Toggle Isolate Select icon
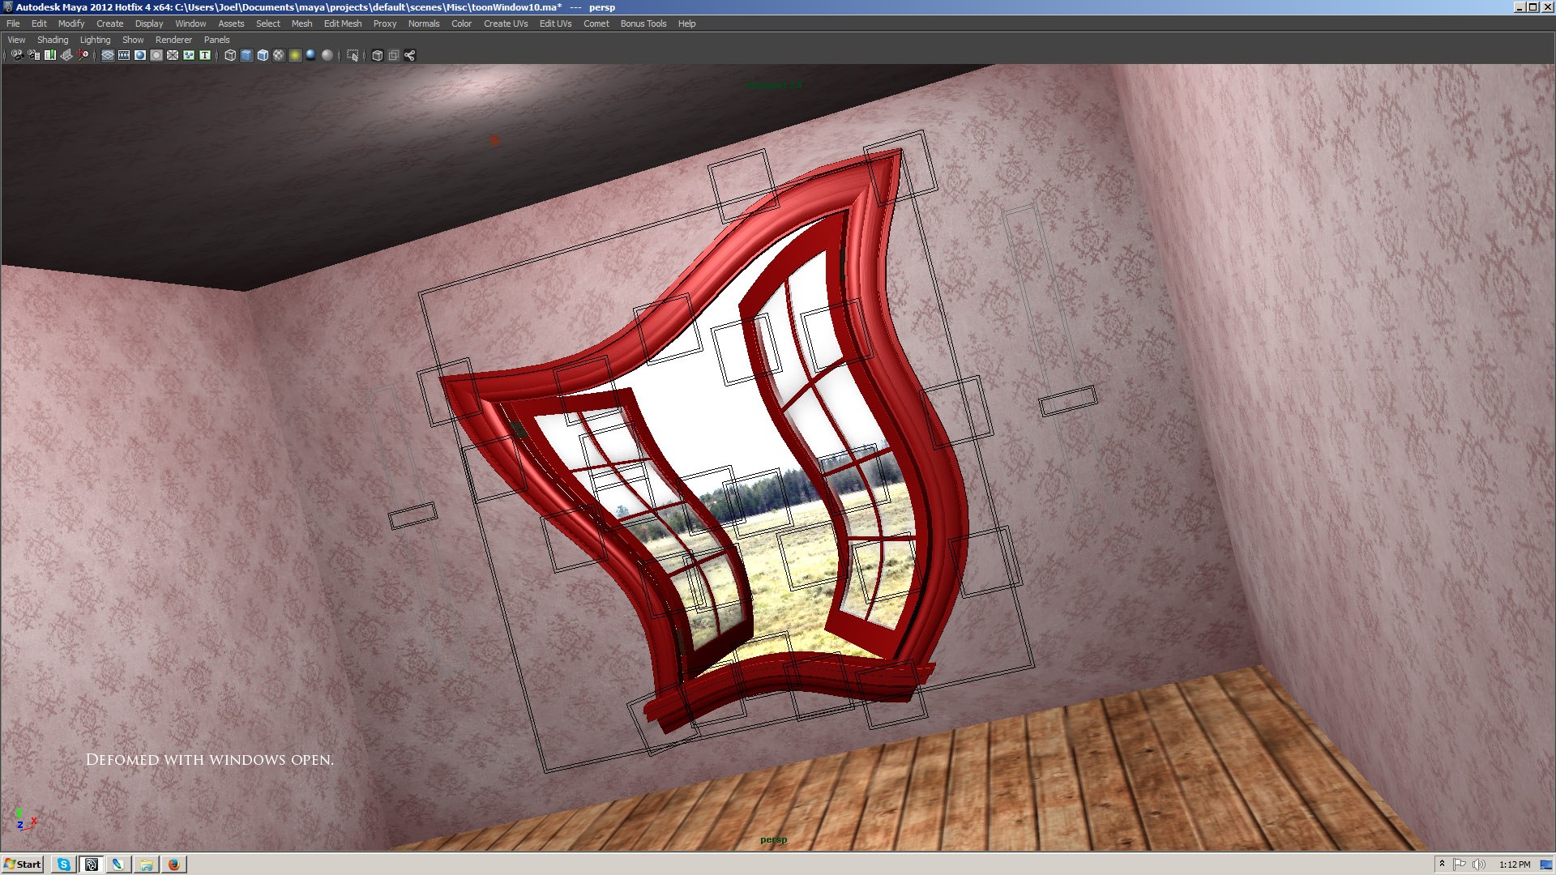This screenshot has height=875, width=1556. pos(353,55)
